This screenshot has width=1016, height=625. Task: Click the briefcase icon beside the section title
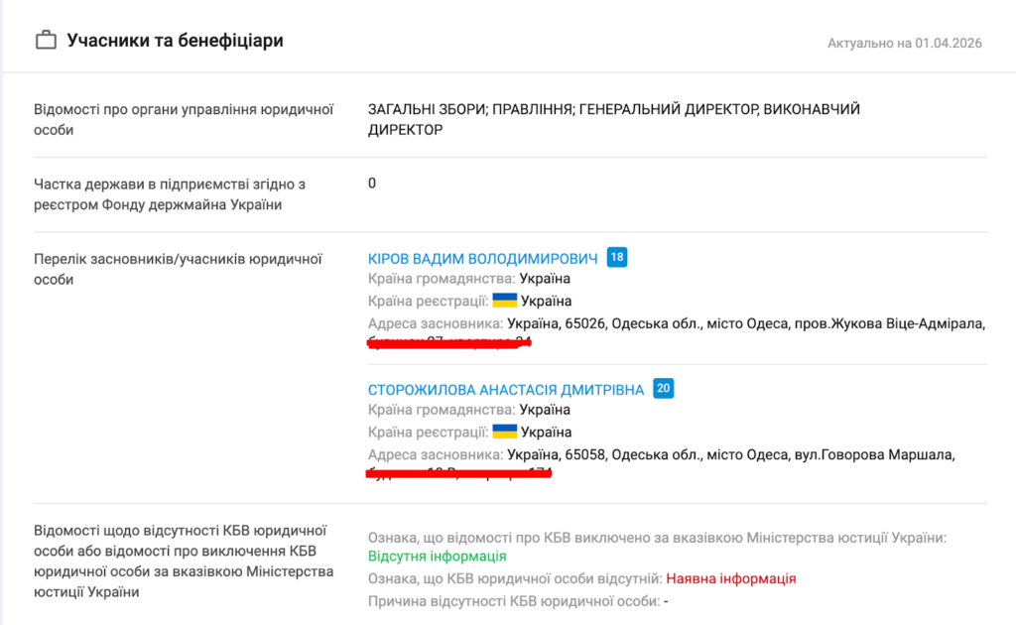[46, 41]
